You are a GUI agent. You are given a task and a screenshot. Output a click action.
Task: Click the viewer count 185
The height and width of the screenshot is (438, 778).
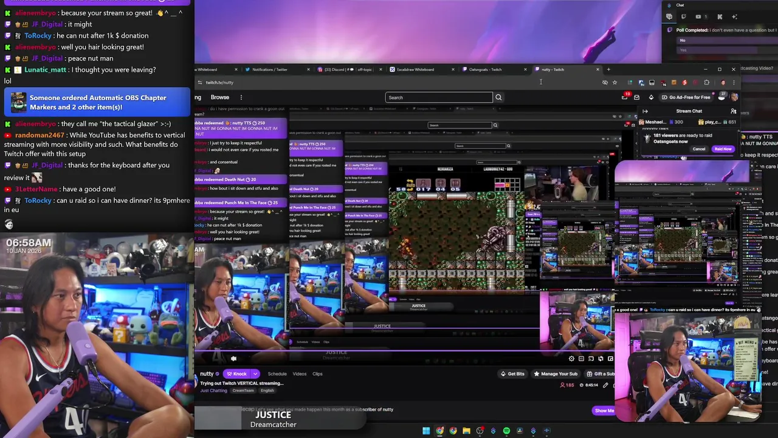(x=568, y=385)
